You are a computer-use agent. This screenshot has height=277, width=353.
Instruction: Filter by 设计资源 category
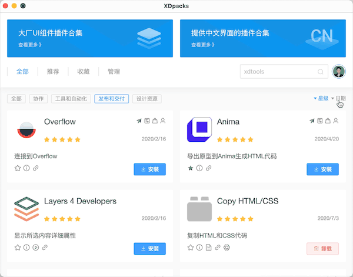pyautogui.click(x=146, y=99)
